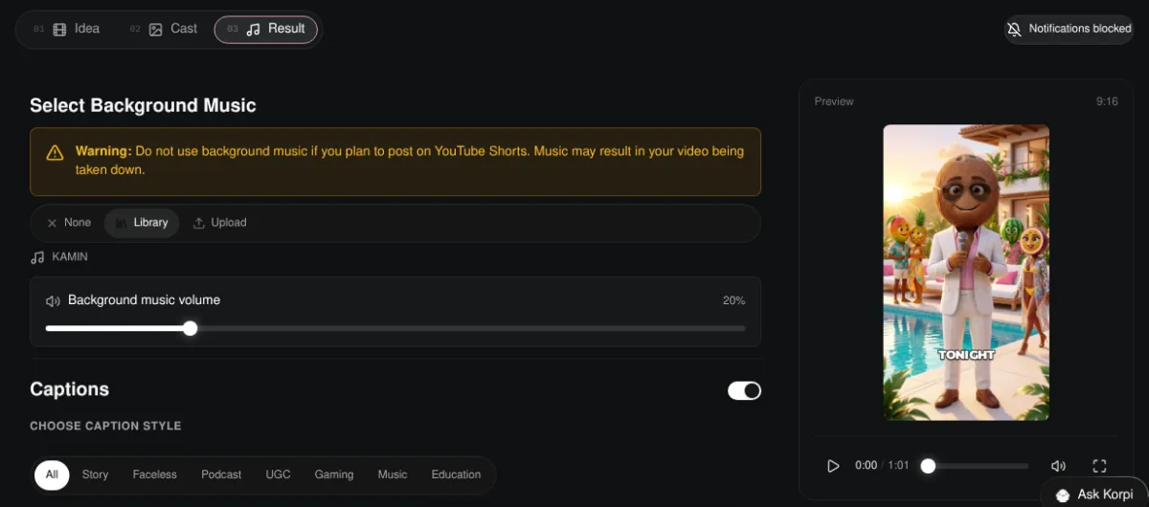Click the 0:00 / 1:01 time display

pos(882,466)
